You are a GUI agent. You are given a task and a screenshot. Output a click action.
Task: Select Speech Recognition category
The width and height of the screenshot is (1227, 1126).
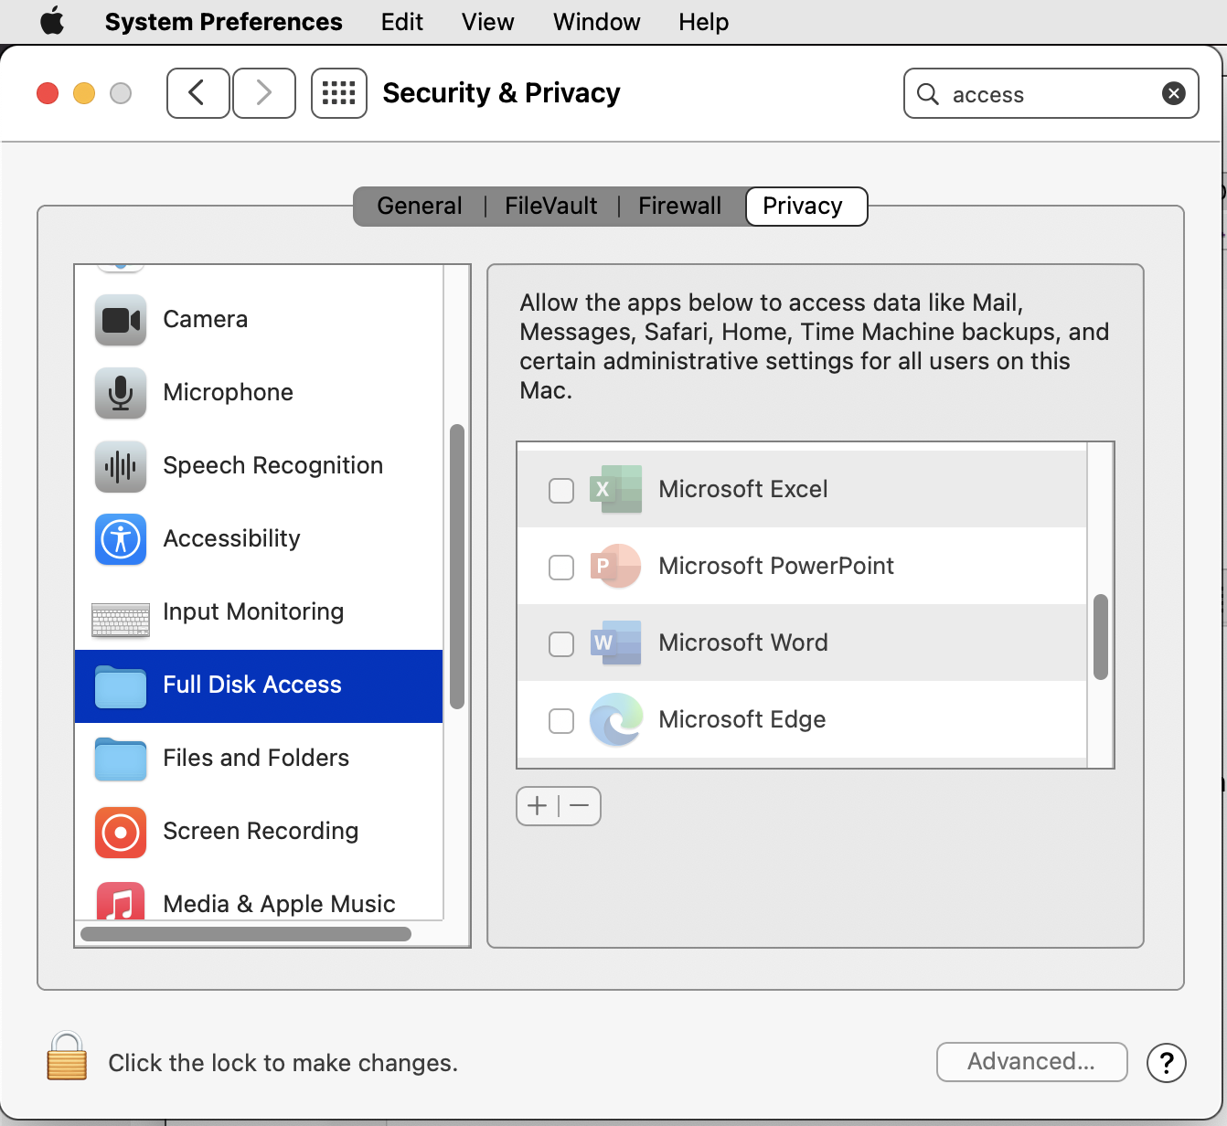point(259,466)
